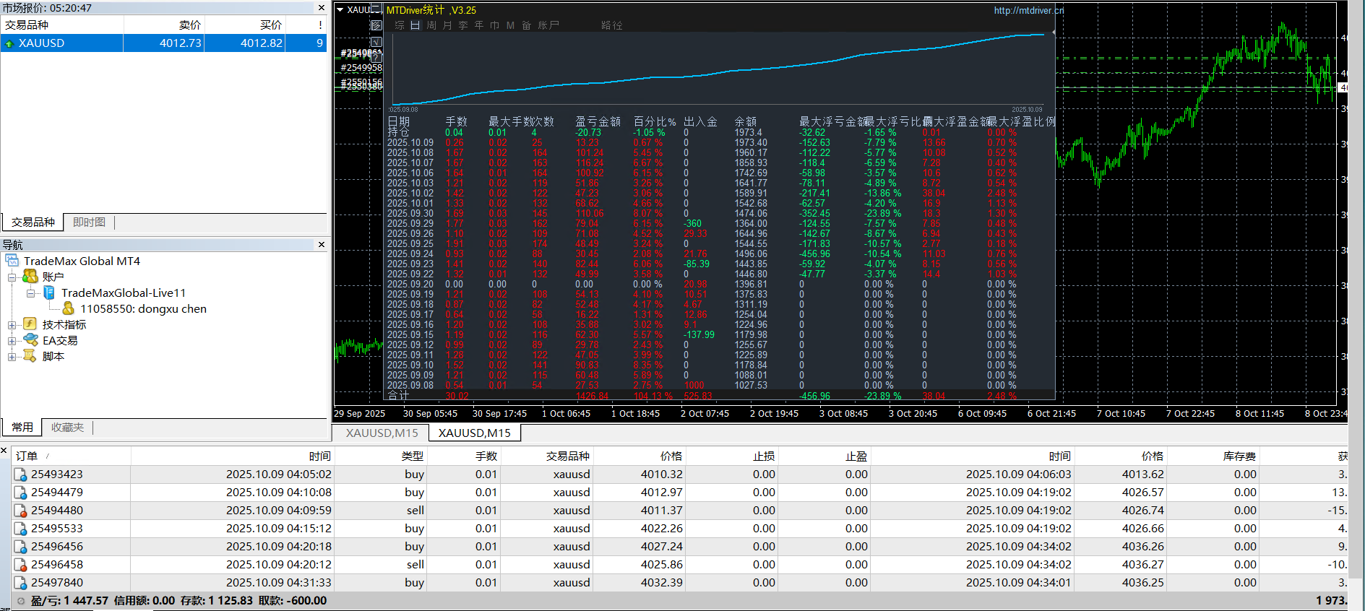Select the 11058550: dongxu chen account entry
This screenshot has height=611, width=1365.
click(143, 308)
